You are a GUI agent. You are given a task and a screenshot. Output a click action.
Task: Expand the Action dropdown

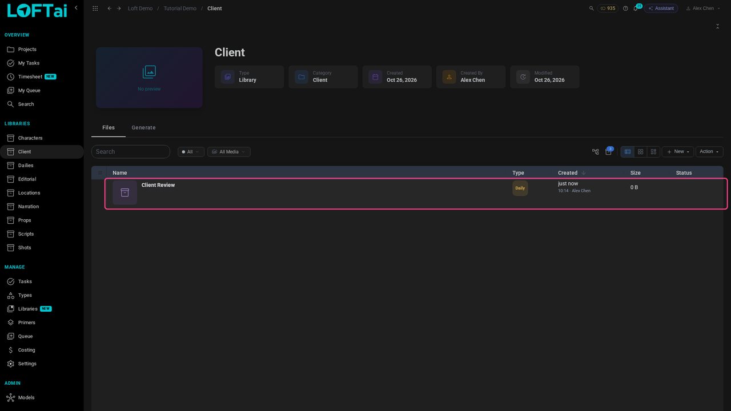709,152
